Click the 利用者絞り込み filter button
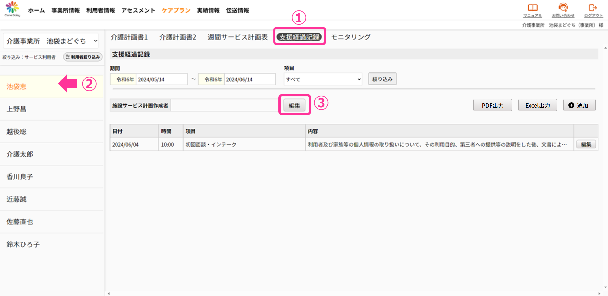This screenshot has width=608, height=296. coord(83,57)
